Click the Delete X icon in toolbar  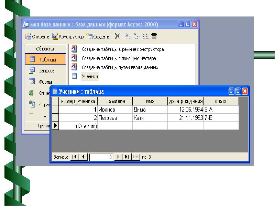coord(117,36)
